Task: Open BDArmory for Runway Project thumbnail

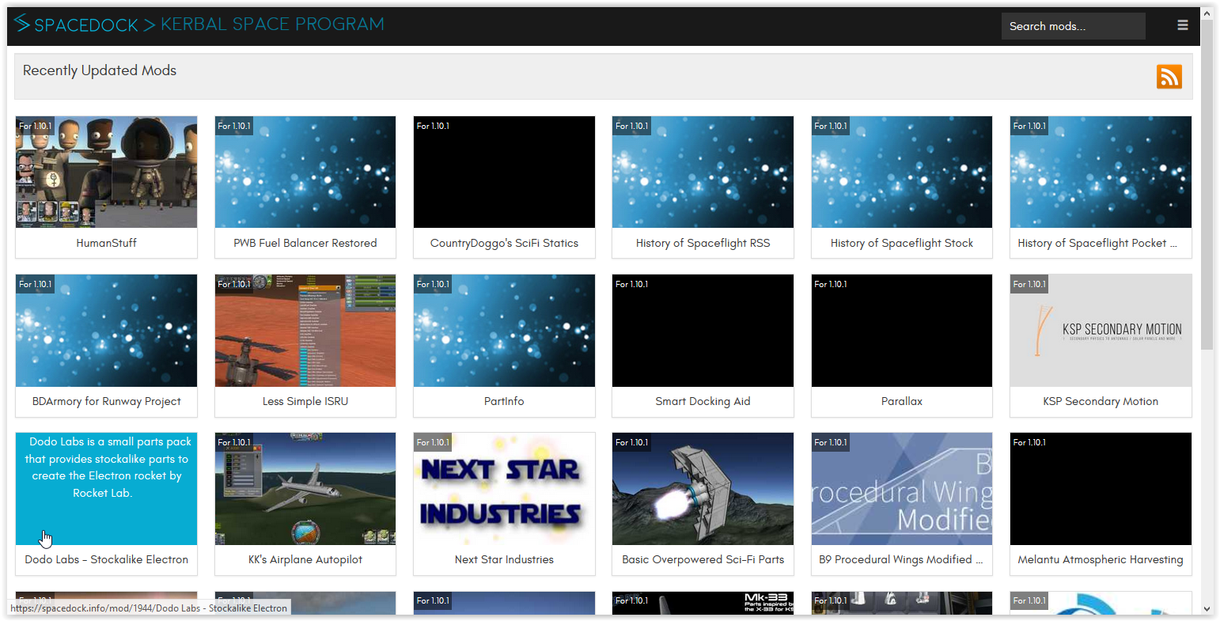Action: pyautogui.click(x=106, y=330)
